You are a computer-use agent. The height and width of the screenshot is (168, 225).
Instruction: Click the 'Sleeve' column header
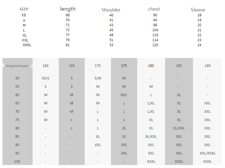198,10
